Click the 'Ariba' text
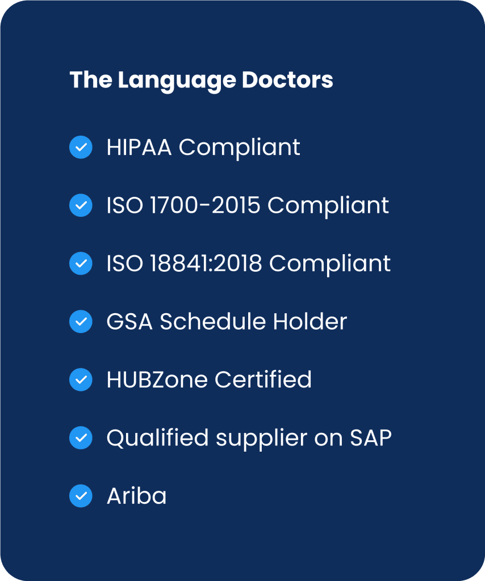The height and width of the screenshot is (581, 485). click(x=136, y=496)
